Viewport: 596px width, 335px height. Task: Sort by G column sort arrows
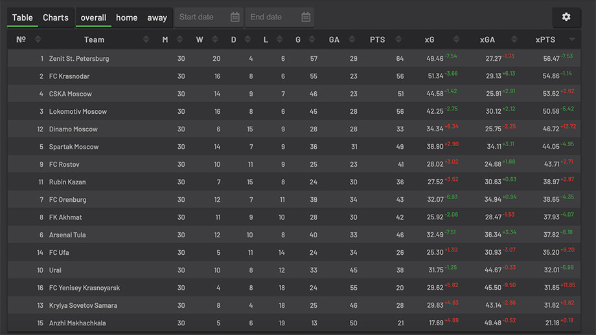[312, 39]
